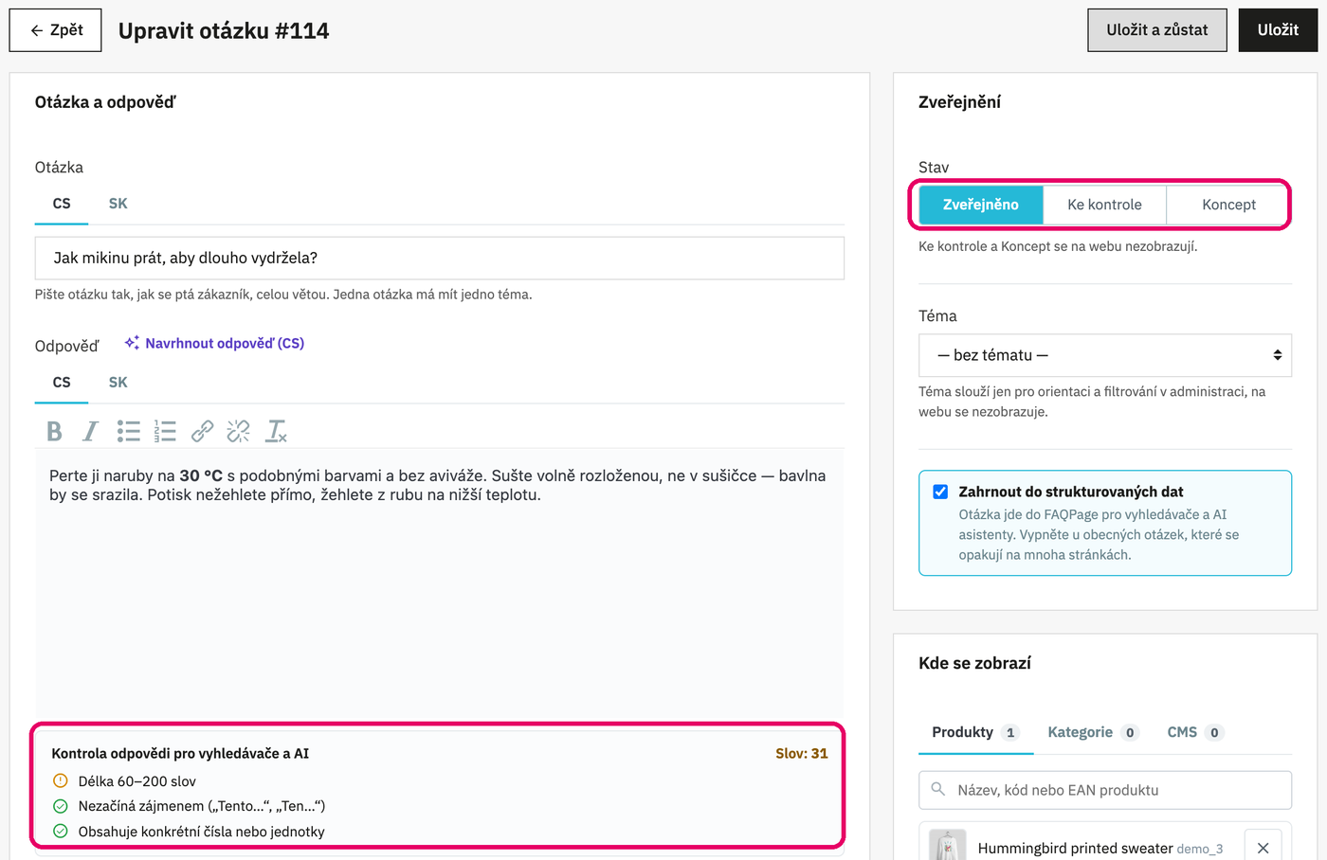This screenshot has height=860, width=1327.
Task: Insert a numbered list
Action: click(165, 432)
